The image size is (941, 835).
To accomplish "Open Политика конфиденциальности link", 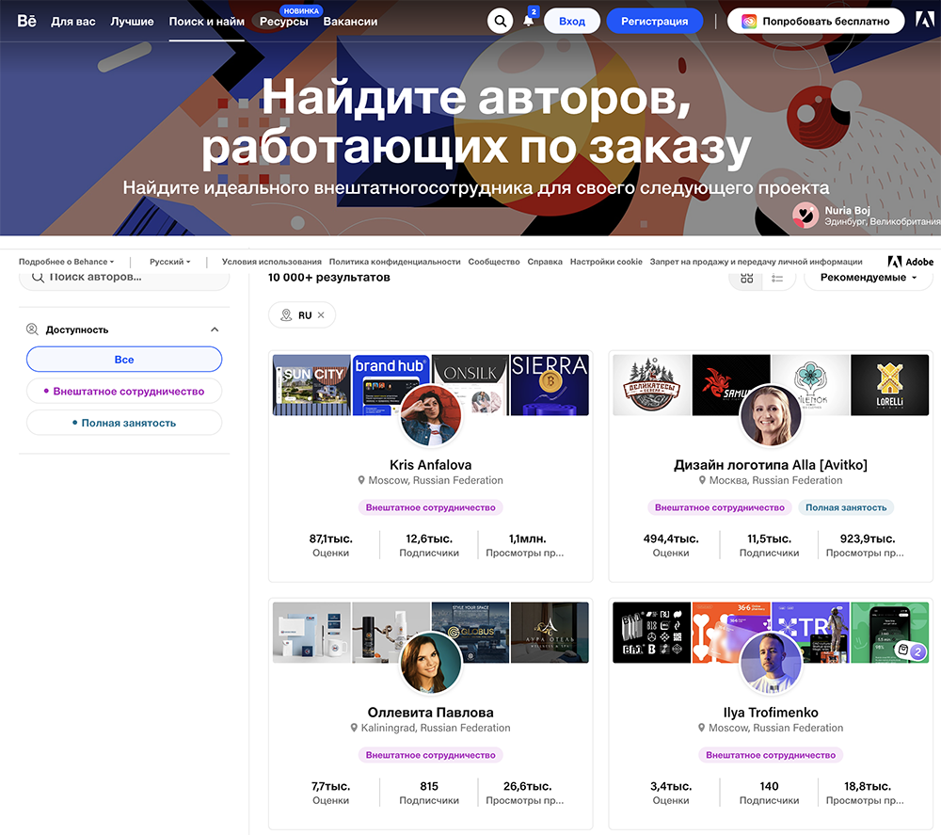I will 395,262.
